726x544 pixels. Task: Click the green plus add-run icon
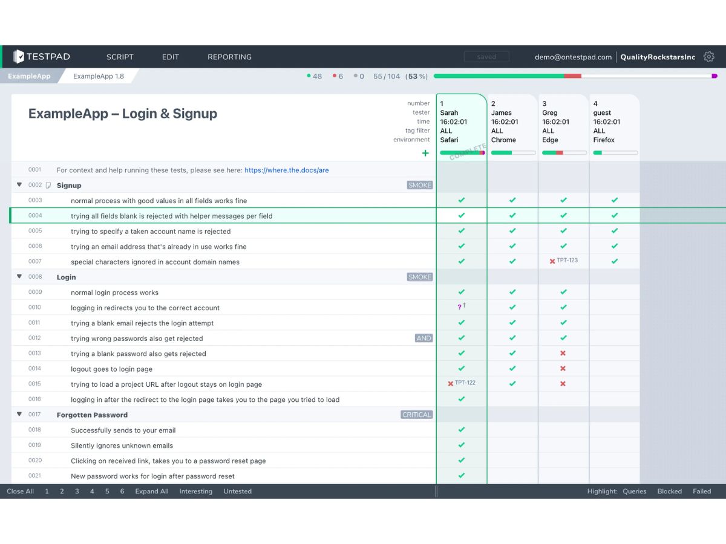pyautogui.click(x=425, y=153)
